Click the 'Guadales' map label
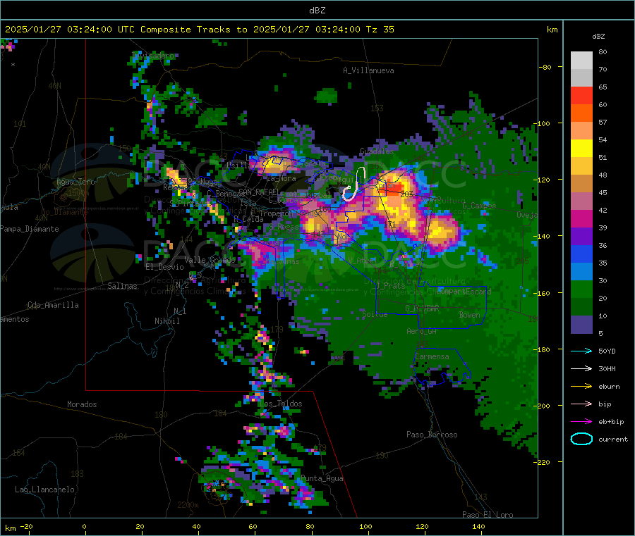Viewport: 635px width, 536px height. tap(377, 151)
